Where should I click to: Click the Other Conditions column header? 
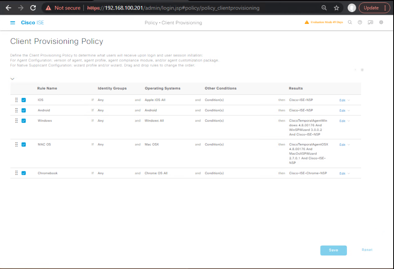220,88
